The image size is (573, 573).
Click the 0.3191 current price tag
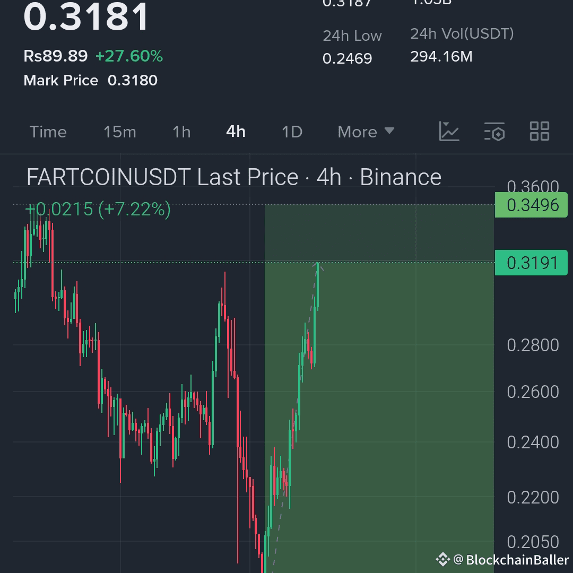pos(531,263)
